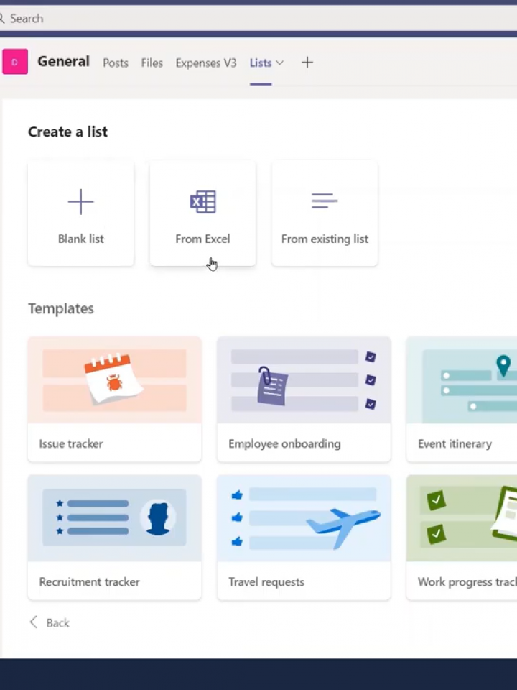Collapse the list view with Back chevron
The width and height of the screenshot is (517, 690).
pos(33,622)
